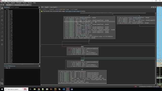Screen dimensions: 162x91
Task: Open the Graph view mode dropdown
Action: pyautogui.click(x=47, y=7)
